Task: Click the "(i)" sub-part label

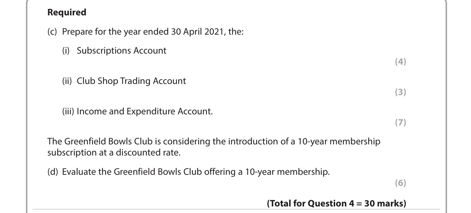Action: tap(67, 51)
